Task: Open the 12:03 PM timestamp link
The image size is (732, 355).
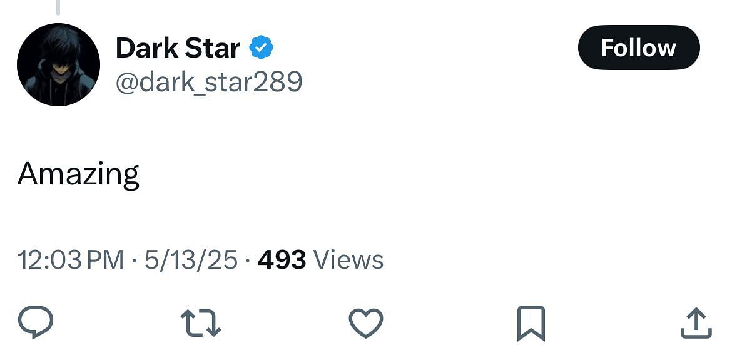Action: (x=71, y=260)
